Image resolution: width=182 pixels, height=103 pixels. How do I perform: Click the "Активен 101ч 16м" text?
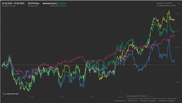click(x=9, y=6)
